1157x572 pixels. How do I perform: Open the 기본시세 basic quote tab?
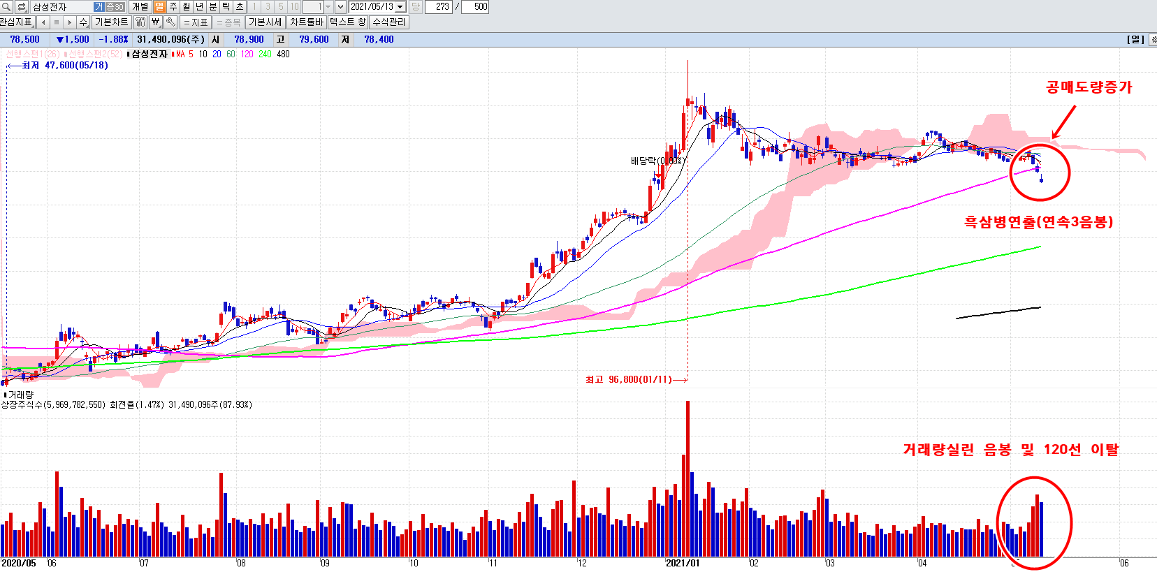265,22
